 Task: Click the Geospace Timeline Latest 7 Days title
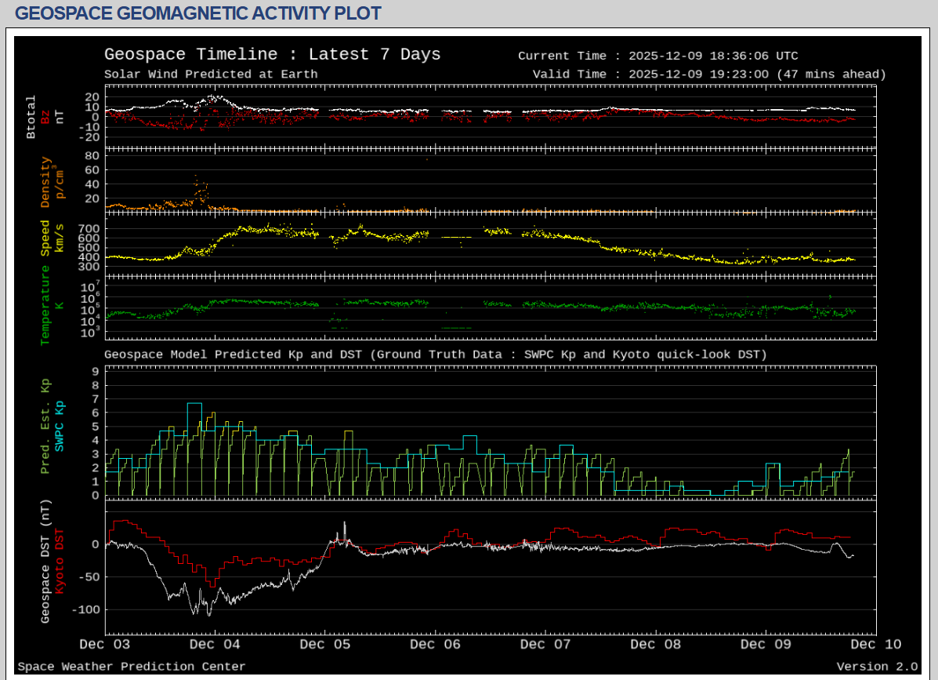272,55
